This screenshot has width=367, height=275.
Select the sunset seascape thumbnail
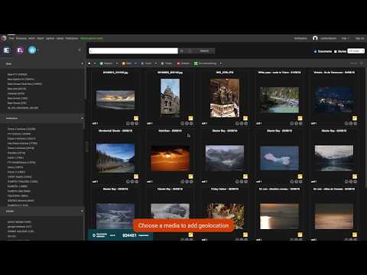115,99
